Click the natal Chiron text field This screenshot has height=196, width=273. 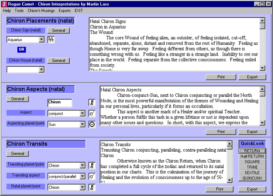click(x=60, y=103)
